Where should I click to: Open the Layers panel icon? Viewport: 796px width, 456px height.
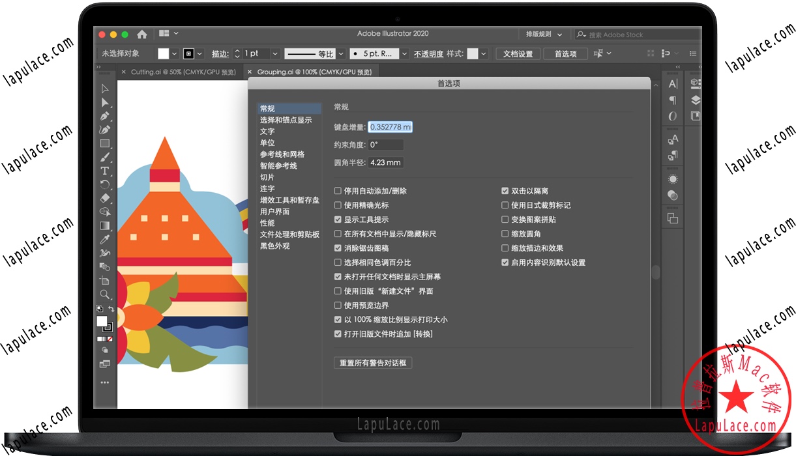(696, 100)
